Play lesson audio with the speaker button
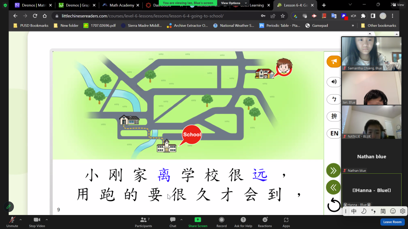This screenshot has width=408, height=229. [x=334, y=82]
